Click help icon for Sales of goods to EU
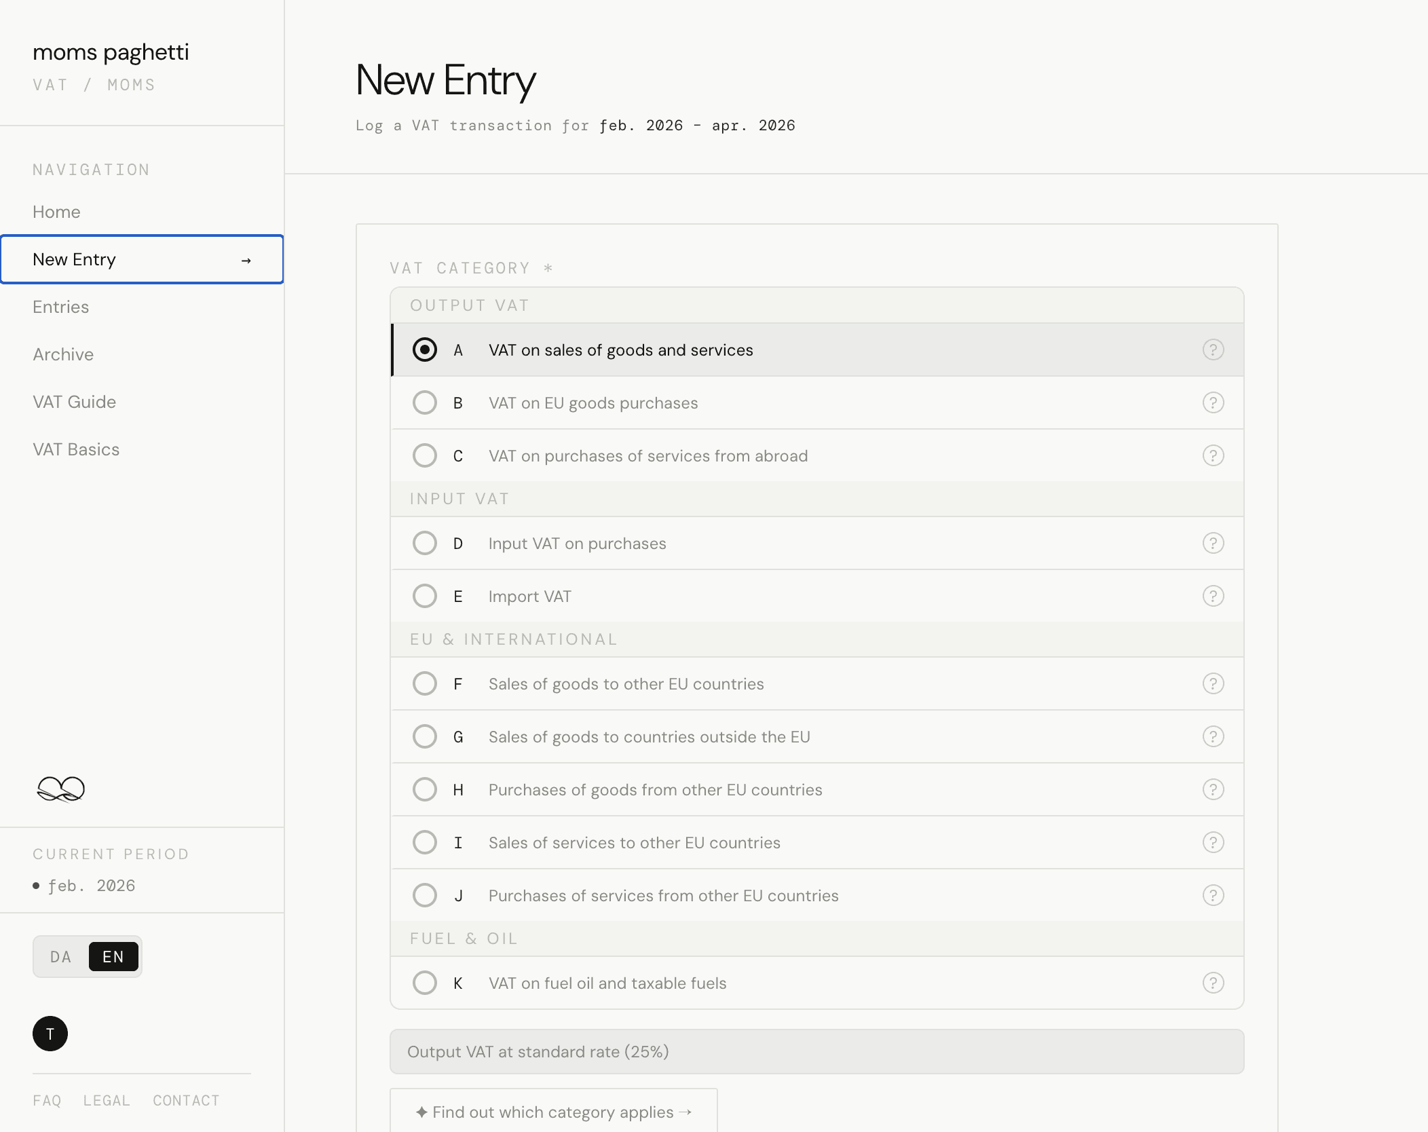1428x1132 pixels. (1213, 683)
